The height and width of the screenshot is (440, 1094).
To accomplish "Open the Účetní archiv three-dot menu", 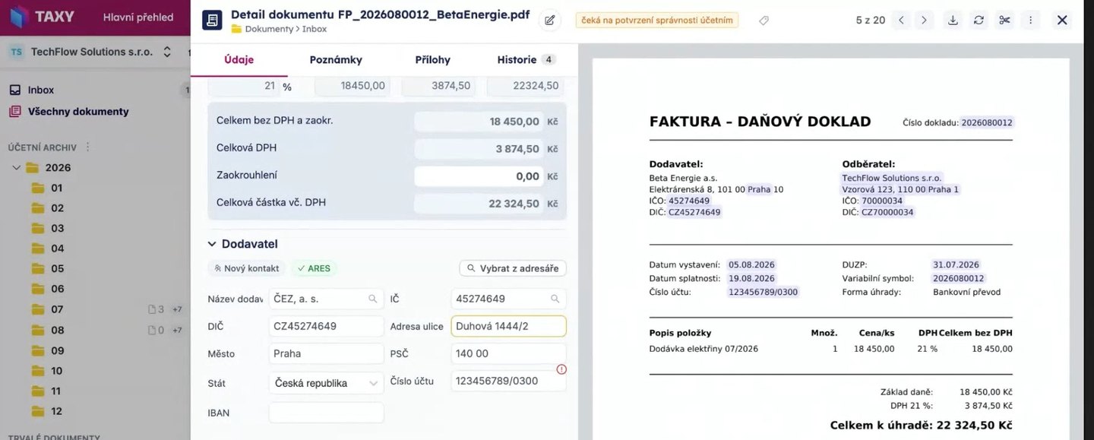I will 87,147.
